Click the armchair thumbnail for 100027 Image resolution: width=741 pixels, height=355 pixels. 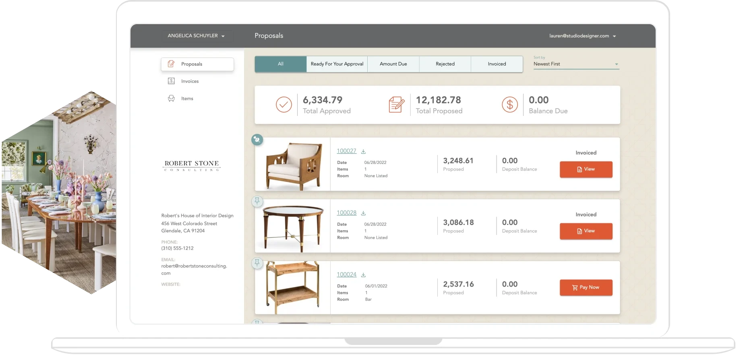coord(293,164)
